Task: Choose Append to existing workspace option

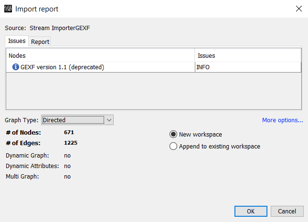Action: point(173,147)
